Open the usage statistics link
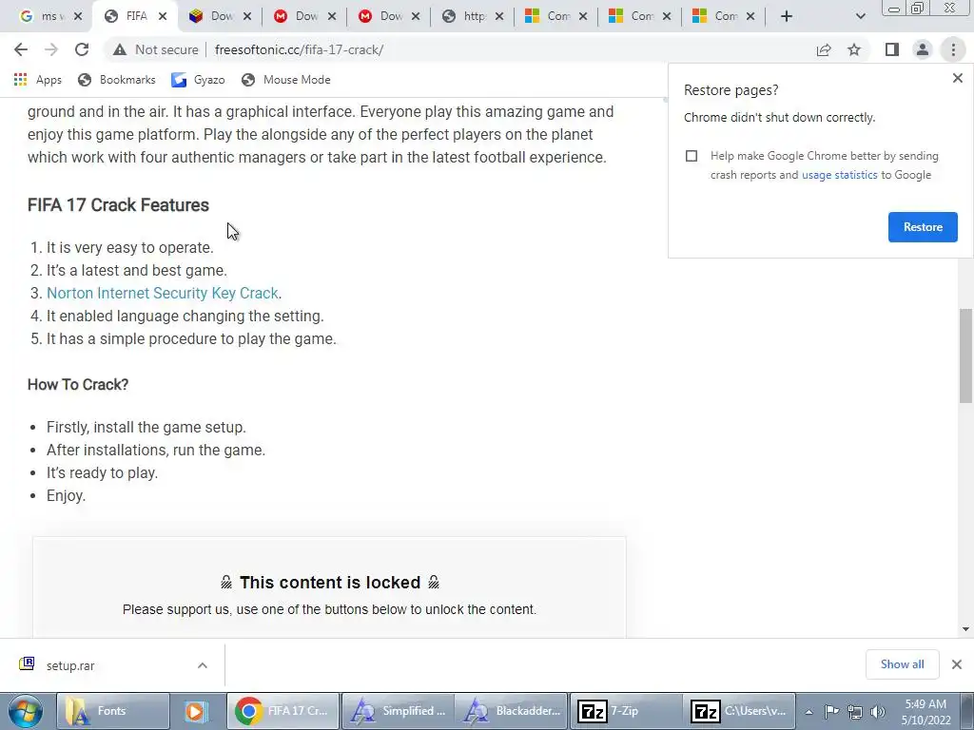Viewport: 974px width, 730px height. click(839, 175)
